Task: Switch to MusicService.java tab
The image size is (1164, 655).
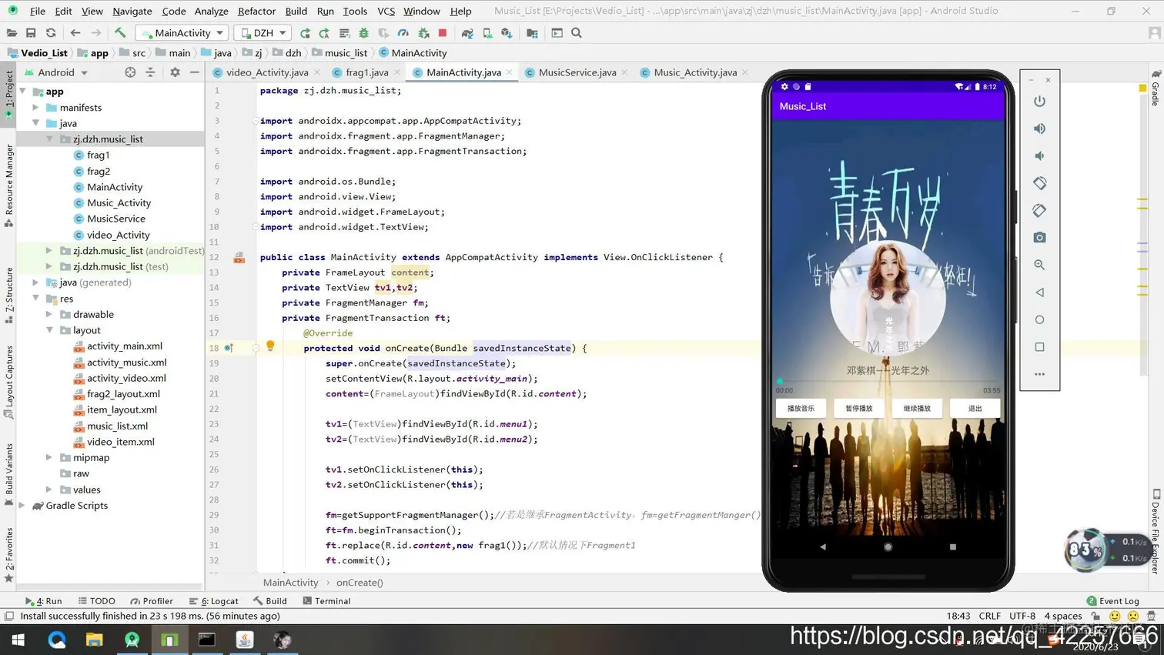Action: click(577, 72)
